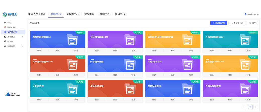The image size is (261, 112).
Task: Click the 基础能力 sidebar icon
Action: [5, 37]
